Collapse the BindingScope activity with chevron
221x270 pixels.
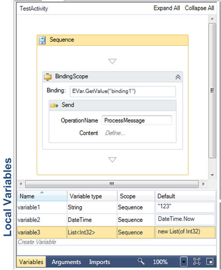[178, 77]
